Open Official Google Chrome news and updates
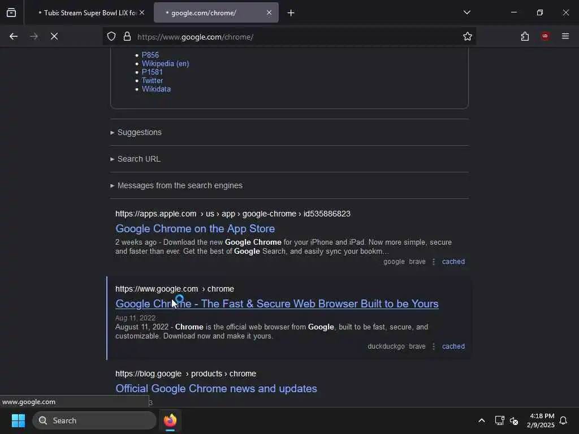The width and height of the screenshot is (579, 434). click(x=216, y=389)
